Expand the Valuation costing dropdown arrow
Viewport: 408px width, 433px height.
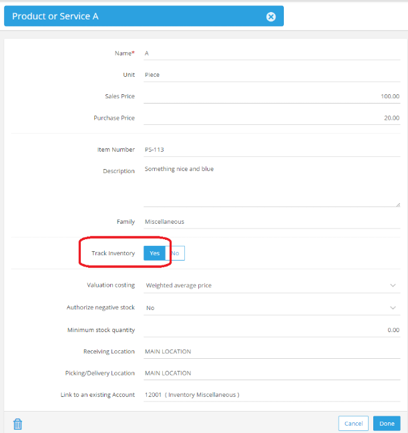[x=393, y=285]
